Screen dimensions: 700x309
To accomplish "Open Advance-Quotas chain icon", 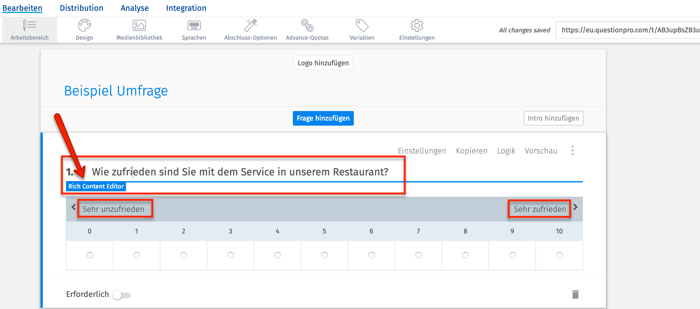I will [307, 26].
